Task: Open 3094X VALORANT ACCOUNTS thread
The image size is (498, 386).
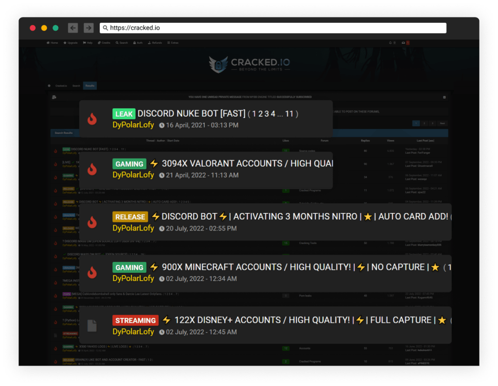Action: click(248, 163)
